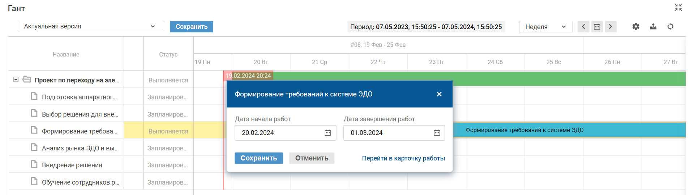Open the 'Неделя' scale dropdown

coord(545,27)
